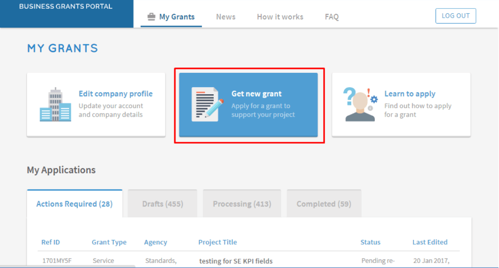Sort by the Last Edited column header
Screen dimensions: 499x268
[430, 242]
